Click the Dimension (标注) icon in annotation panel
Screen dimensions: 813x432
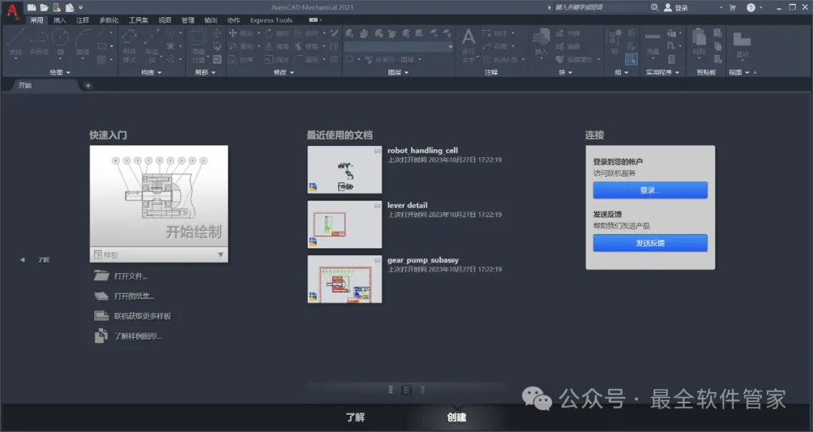[x=486, y=33]
